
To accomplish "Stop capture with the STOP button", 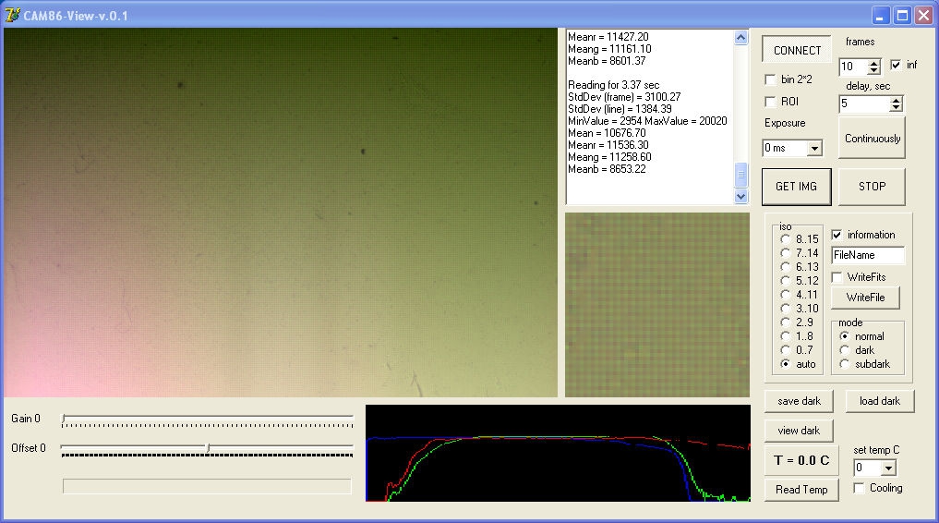I will click(x=872, y=187).
